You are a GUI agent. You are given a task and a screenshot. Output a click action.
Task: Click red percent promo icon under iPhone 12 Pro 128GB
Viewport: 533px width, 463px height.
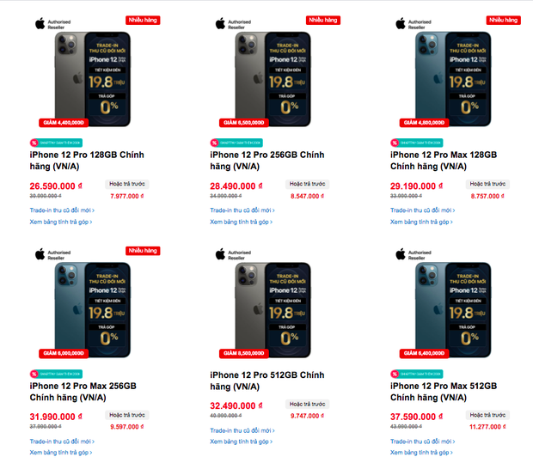[x=34, y=143]
